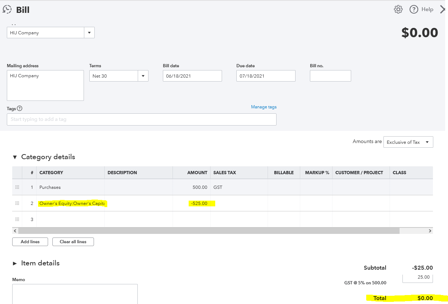Viewport: 448px width, 304px height.
Task: Click the Help question mark icon
Action: pyautogui.click(x=414, y=9)
